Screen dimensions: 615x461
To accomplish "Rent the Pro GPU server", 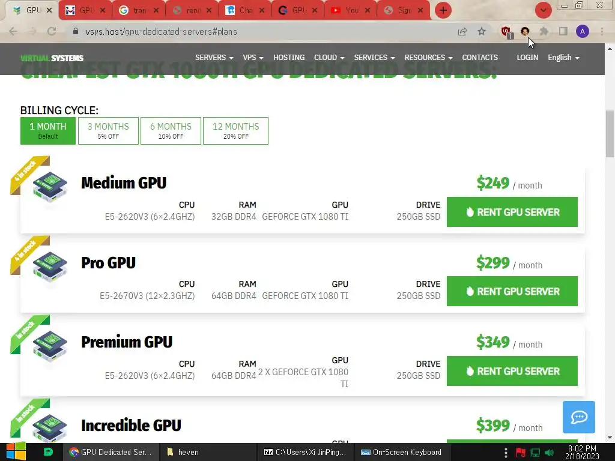I will (x=512, y=291).
